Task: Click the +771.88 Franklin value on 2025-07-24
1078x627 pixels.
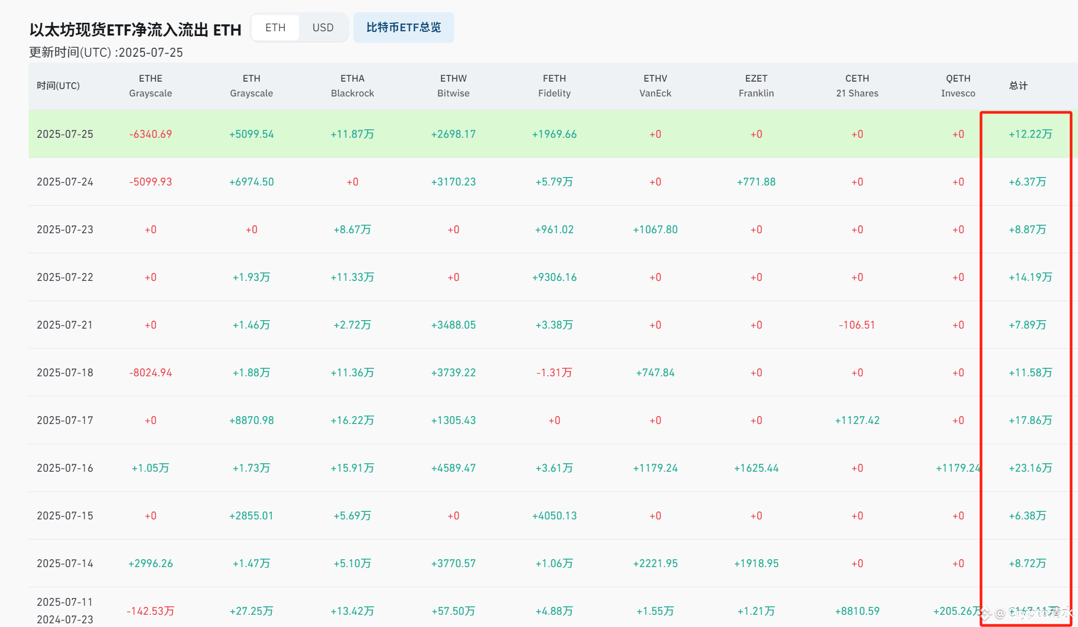Action: [x=756, y=182]
